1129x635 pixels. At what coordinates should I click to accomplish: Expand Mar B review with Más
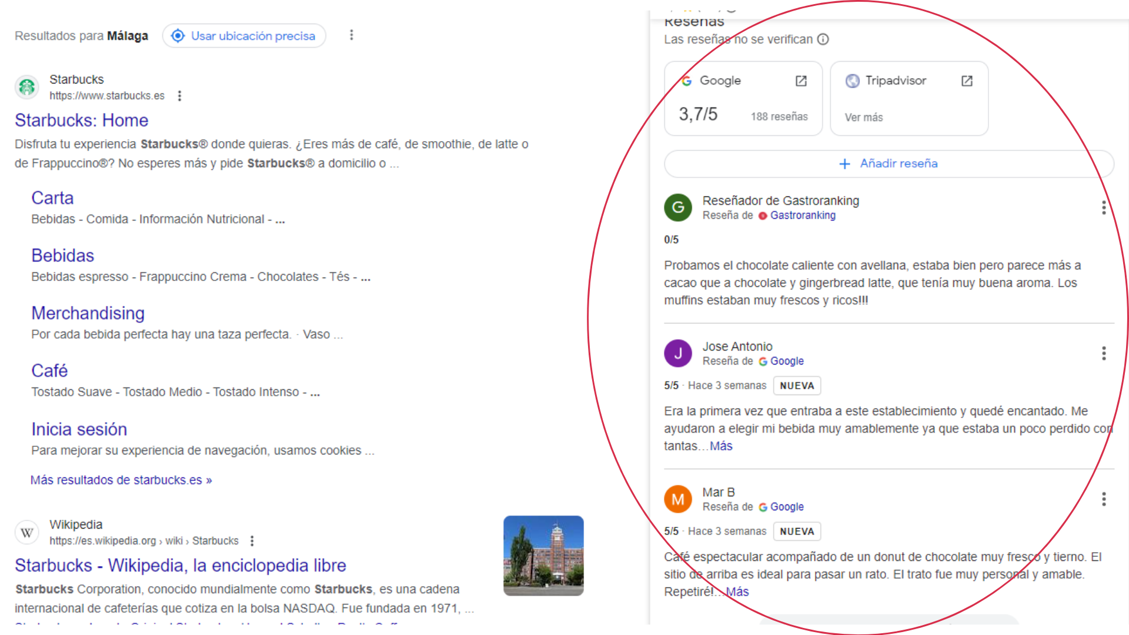click(737, 591)
